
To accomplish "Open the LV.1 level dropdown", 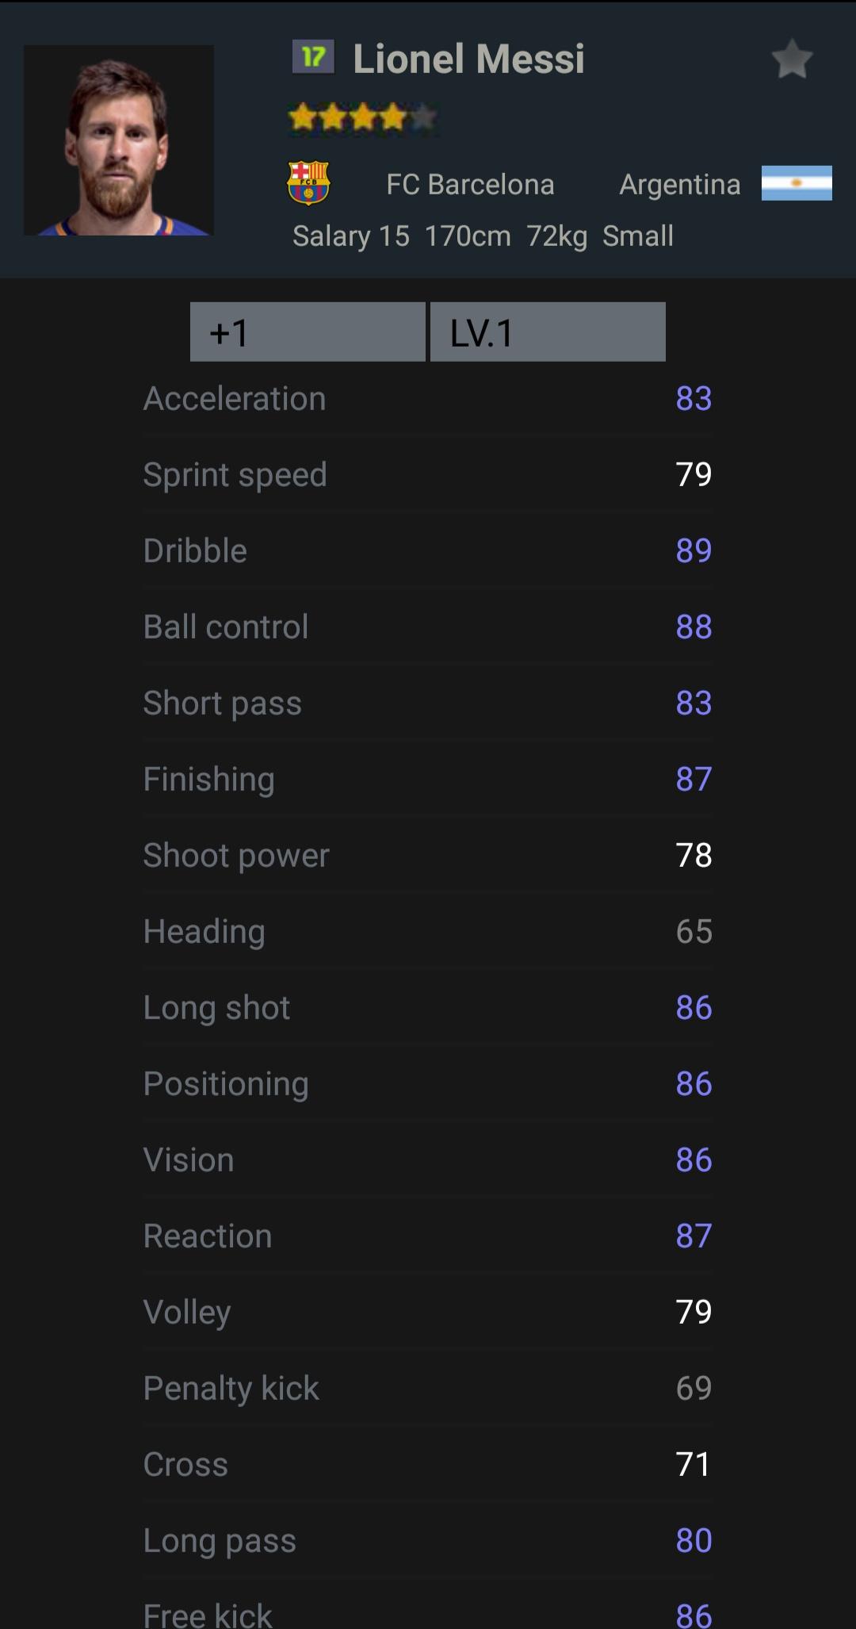I will tap(548, 332).
